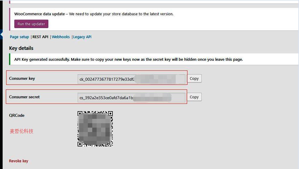Select the API Key generated successfully notice
This screenshot has height=169, width=299.
click(x=154, y=59)
